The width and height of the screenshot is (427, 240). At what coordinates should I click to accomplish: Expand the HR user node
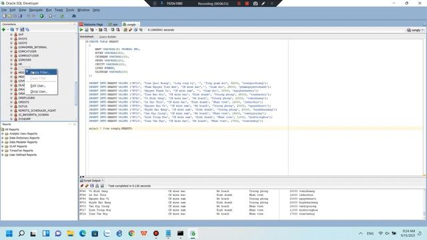click(x=11, y=64)
